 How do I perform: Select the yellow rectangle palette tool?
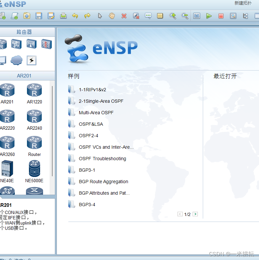click(160, 16)
